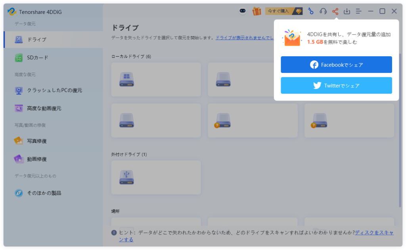Select the Windows system drive card

(x=156, y=80)
